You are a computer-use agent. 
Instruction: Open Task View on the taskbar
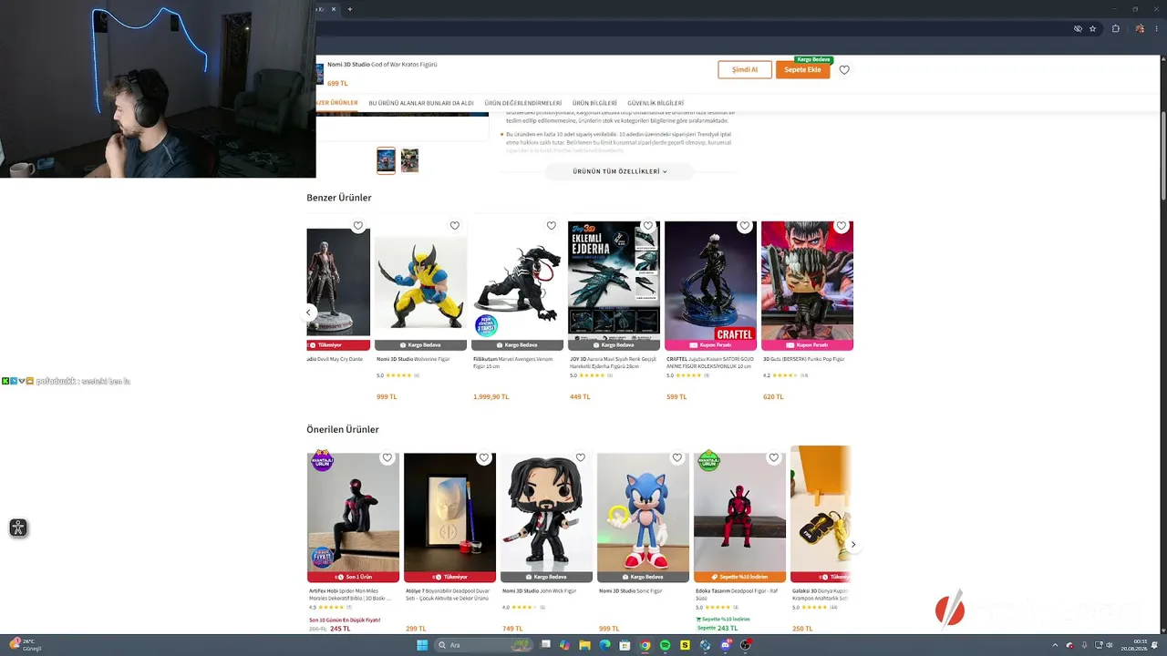pyautogui.click(x=545, y=645)
